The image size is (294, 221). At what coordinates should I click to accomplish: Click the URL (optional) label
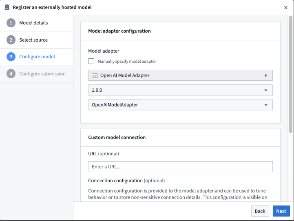pos(104,154)
